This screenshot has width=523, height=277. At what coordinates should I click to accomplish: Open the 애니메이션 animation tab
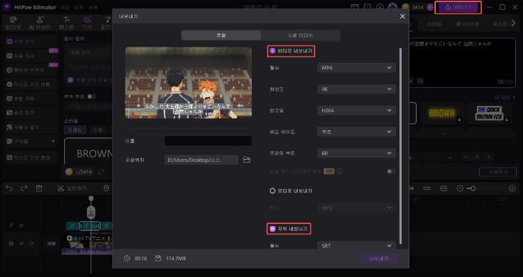tap(467, 24)
